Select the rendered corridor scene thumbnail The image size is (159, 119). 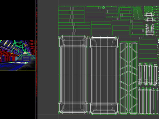click(x=18, y=55)
